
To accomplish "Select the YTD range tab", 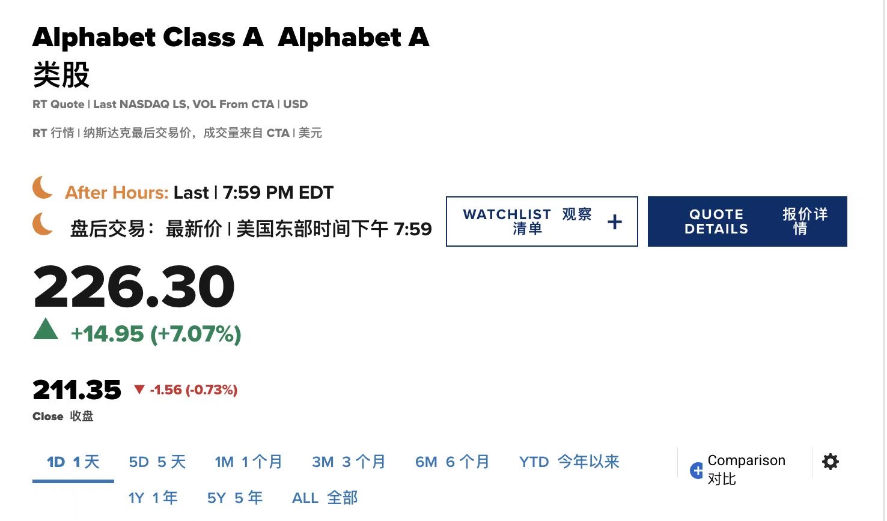I will pyautogui.click(x=569, y=462).
